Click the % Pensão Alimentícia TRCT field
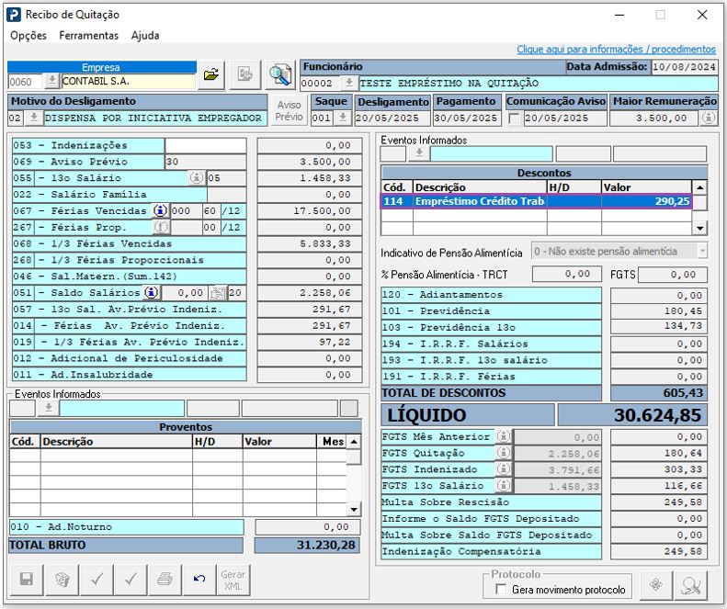This screenshot has height=609, width=727. point(566,274)
